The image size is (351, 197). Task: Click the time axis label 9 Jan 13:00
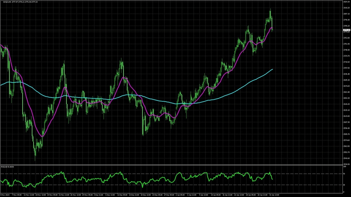[204, 195]
